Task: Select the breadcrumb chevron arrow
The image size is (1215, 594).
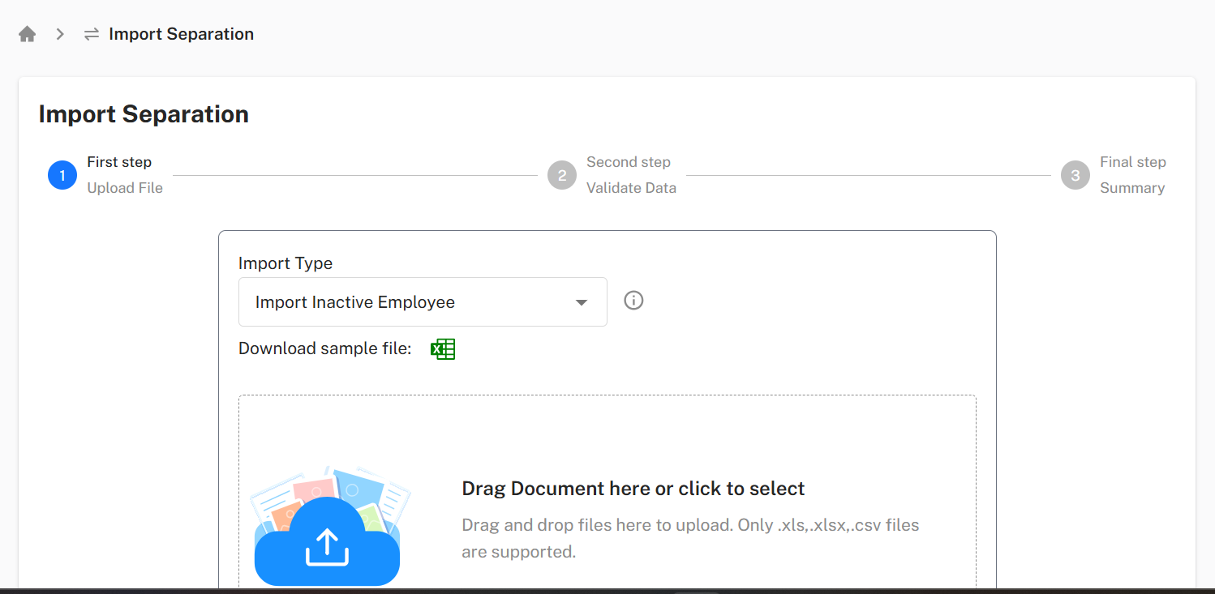Action: (58, 34)
